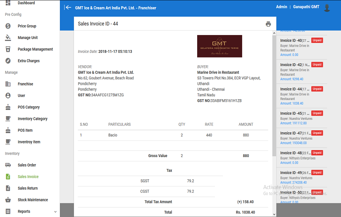The image size is (341, 217).
Task: Click Unpaid badge on Invoice ID -48
Action: tap(317, 153)
